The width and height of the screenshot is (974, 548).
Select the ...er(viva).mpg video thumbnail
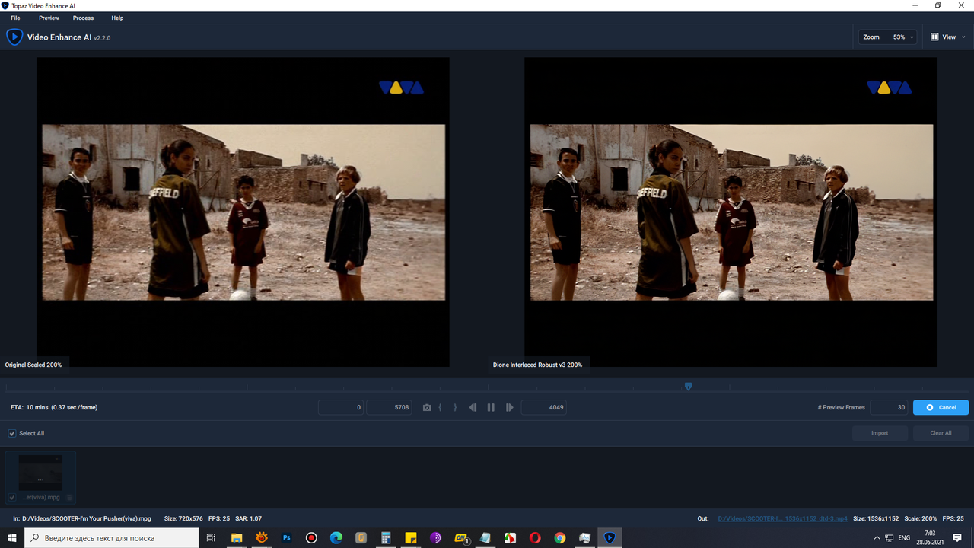click(x=40, y=473)
